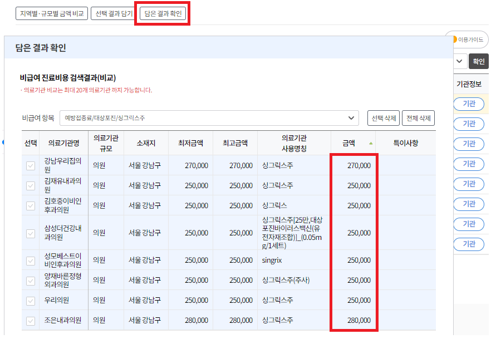Sort by the 금액 column arrow

[x=371, y=144]
